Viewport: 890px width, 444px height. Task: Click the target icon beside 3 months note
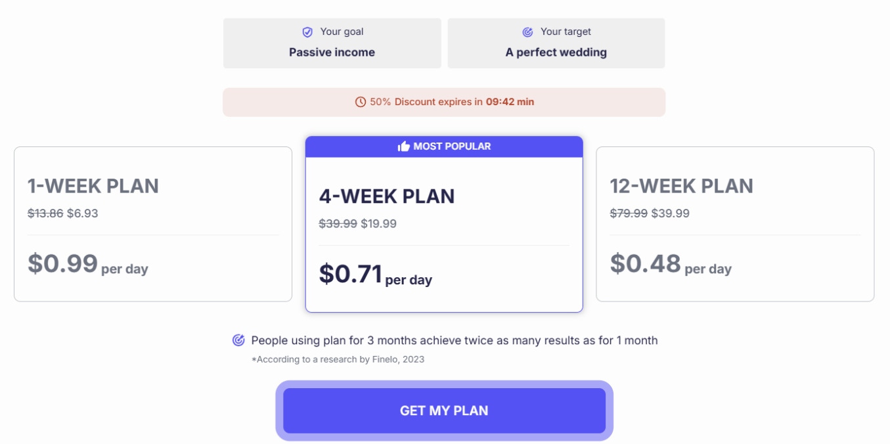[x=238, y=340]
